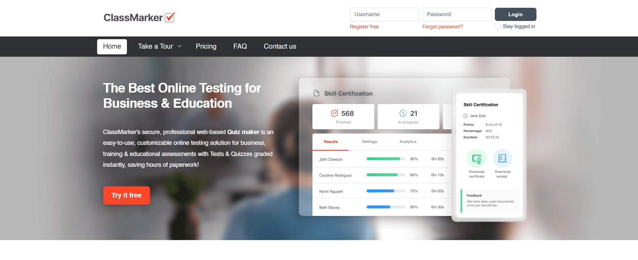
Task: Click Kevin Nguyen's 75% progress bar
Action: tap(386, 191)
